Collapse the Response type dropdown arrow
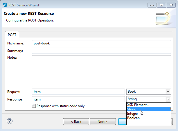178x131 pixels. click(168, 99)
